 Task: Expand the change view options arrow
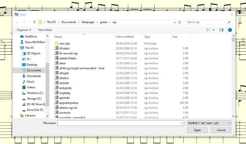pos(213,30)
